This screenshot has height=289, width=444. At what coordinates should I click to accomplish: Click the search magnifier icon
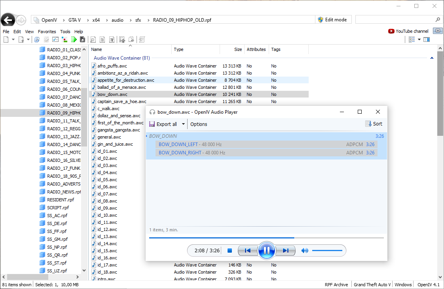coord(438,19)
